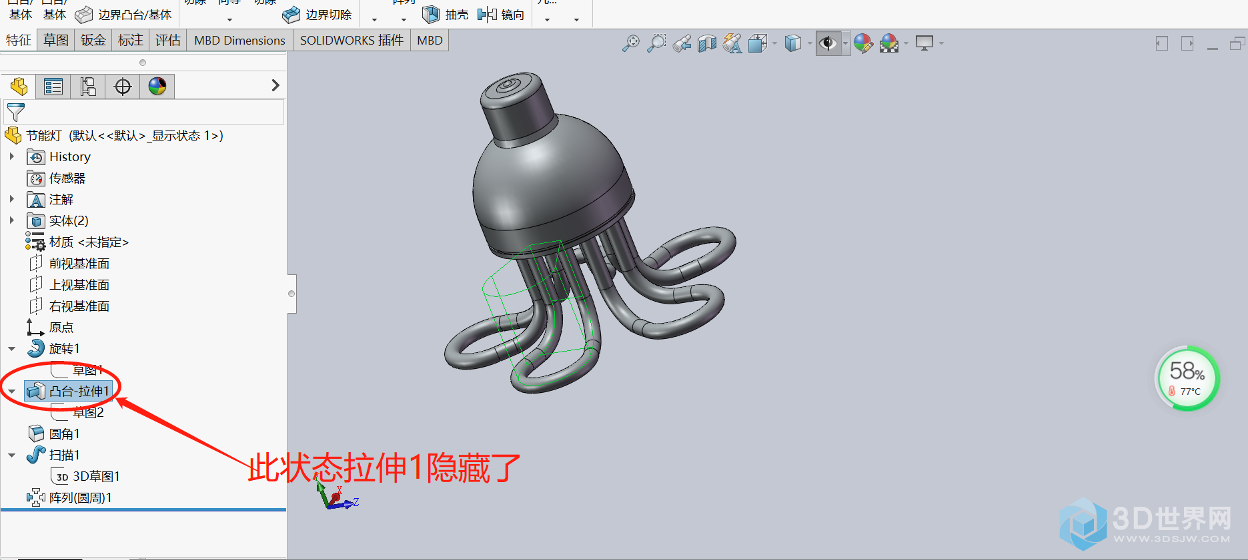Open the DisplayManager color sphere tab
The width and height of the screenshot is (1248, 560).
coord(157,87)
